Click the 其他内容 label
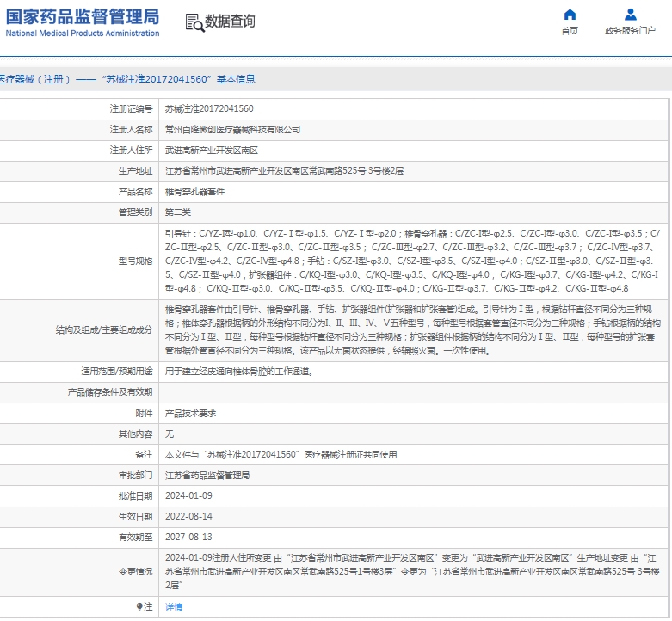The image size is (672, 621). [135, 433]
